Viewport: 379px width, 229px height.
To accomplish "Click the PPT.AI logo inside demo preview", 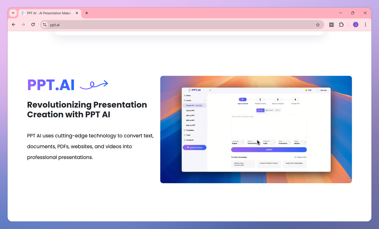I will (x=195, y=90).
